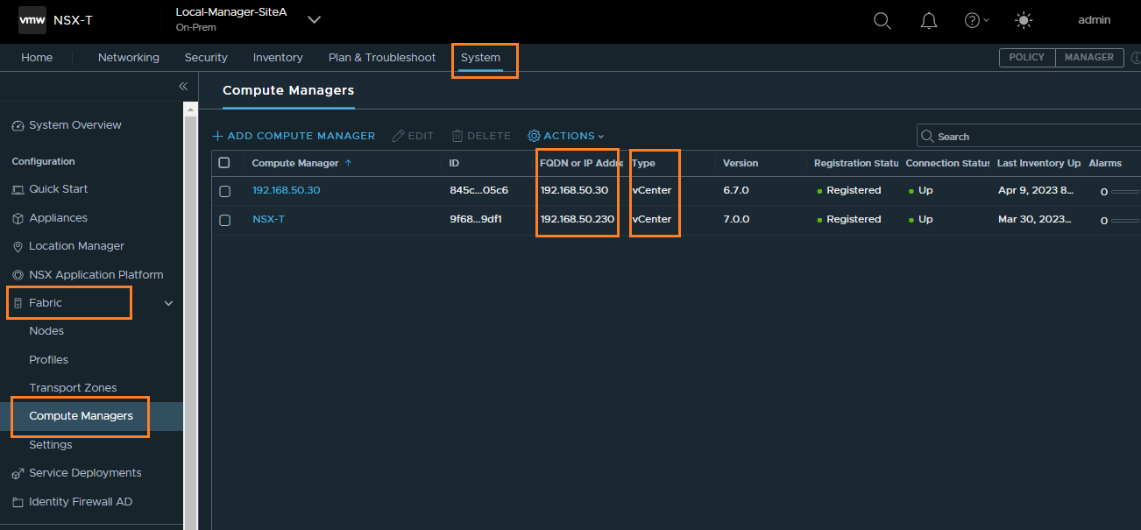Open Nodes under Fabric

coord(46,331)
